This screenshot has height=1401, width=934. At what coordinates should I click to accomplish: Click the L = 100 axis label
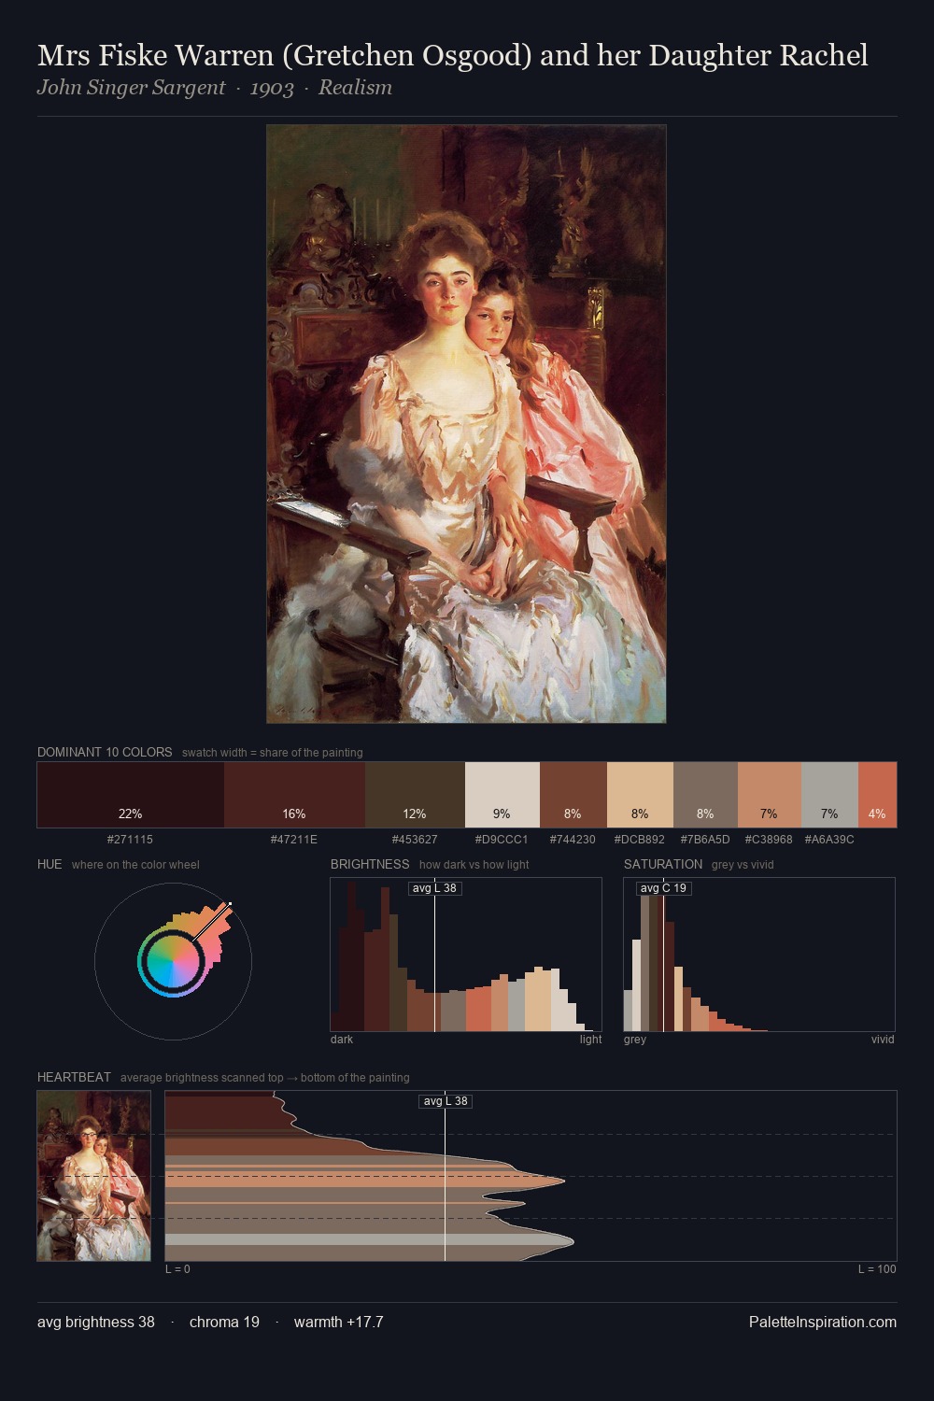point(877,1269)
